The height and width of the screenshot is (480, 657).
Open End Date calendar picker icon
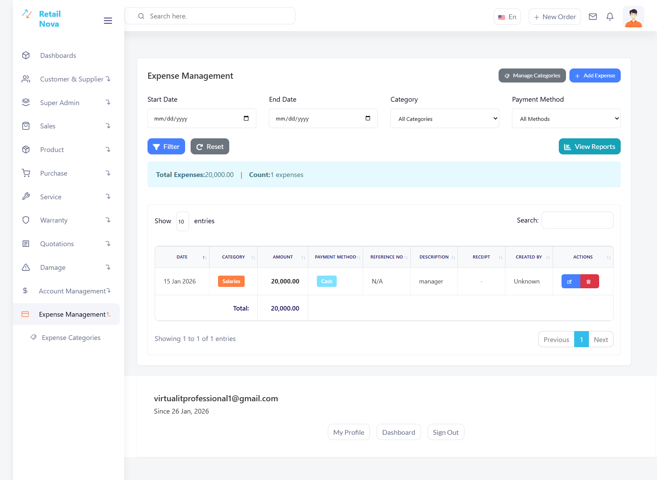(x=368, y=118)
